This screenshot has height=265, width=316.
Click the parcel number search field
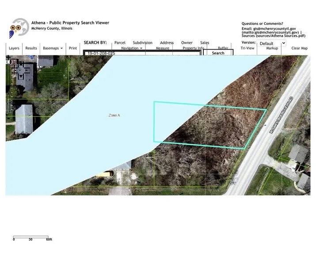(x=142, y=53)
